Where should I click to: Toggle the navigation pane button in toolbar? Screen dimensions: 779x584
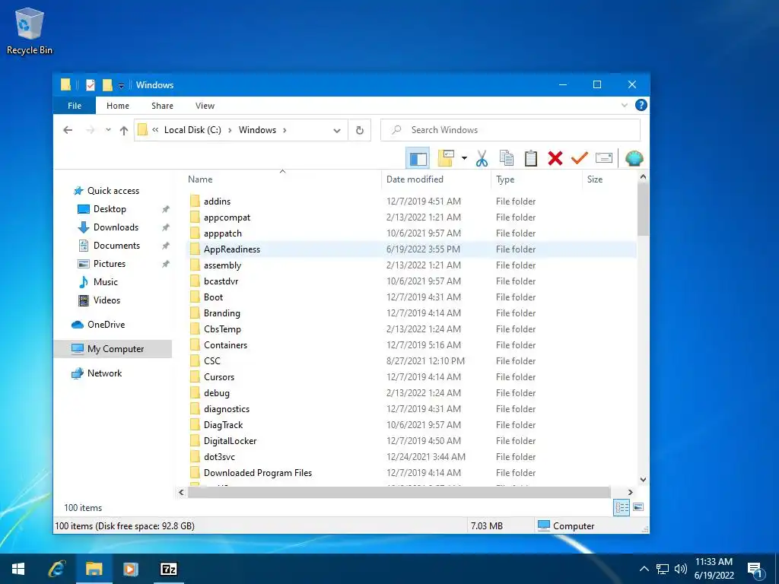pos(418,159)
